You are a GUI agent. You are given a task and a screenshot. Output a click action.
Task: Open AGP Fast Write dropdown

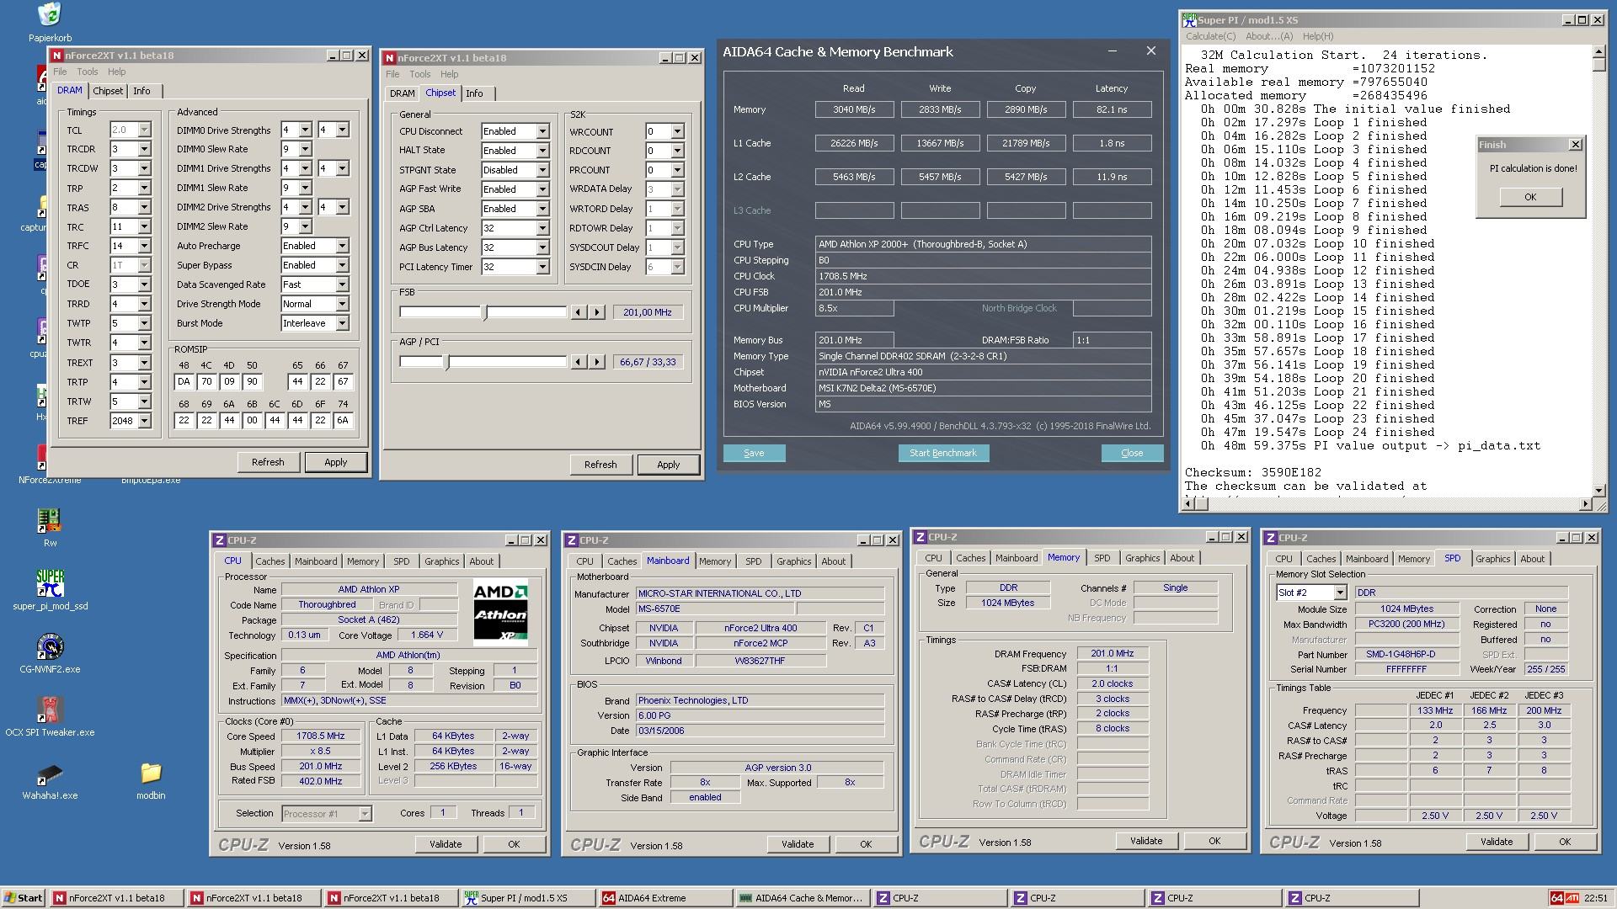click(x=542, y=189)
